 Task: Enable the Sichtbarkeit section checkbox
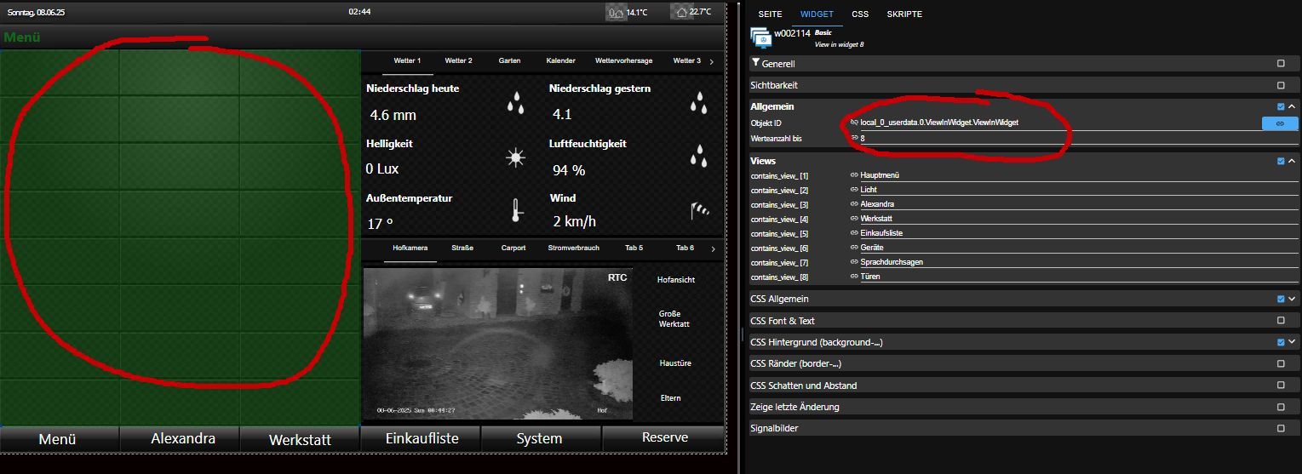tap(1281, 85)
